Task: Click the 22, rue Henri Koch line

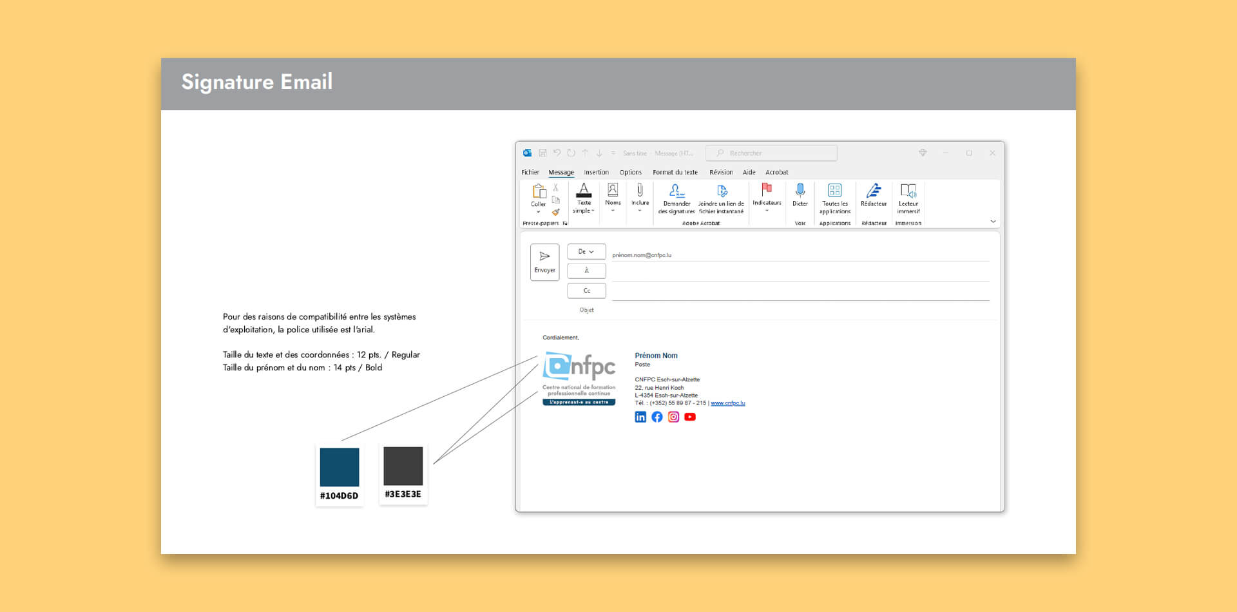Action: click(659, 388)
